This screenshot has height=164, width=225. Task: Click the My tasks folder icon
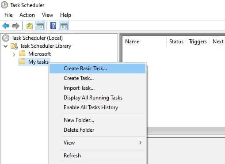tap(22, 61)
